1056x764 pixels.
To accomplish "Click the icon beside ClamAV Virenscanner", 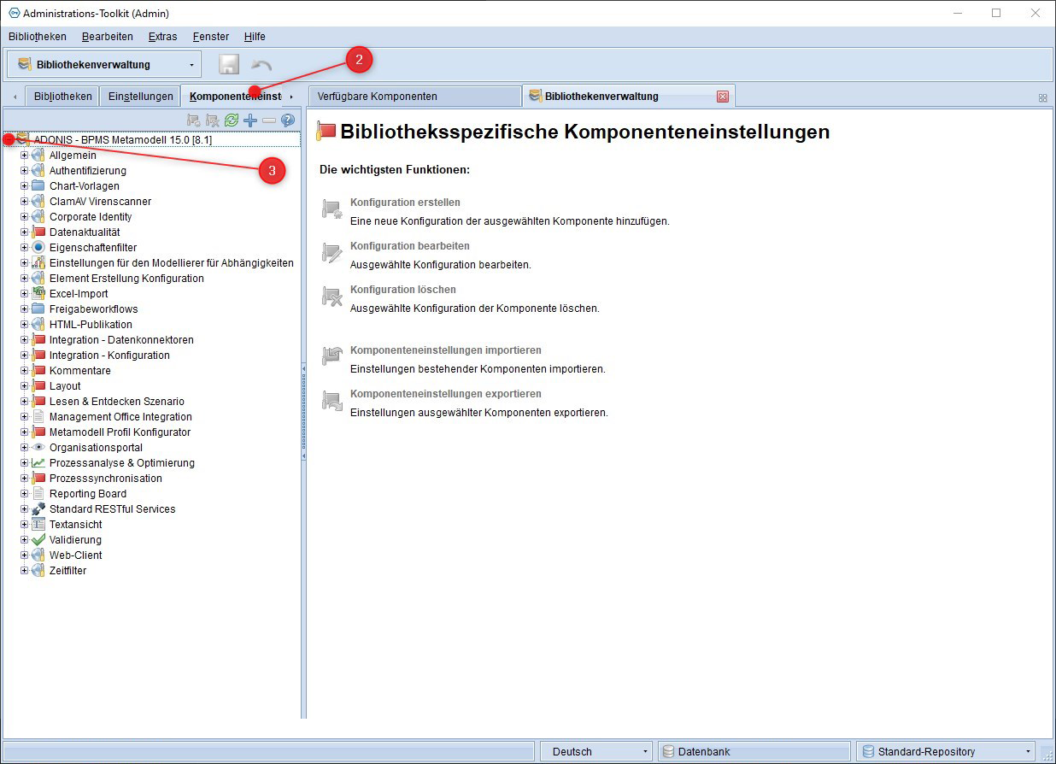I will pyautogui.click(x=38, y=202).
